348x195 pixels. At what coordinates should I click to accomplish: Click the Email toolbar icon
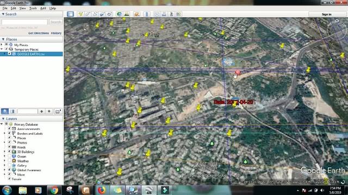point(157,14)
